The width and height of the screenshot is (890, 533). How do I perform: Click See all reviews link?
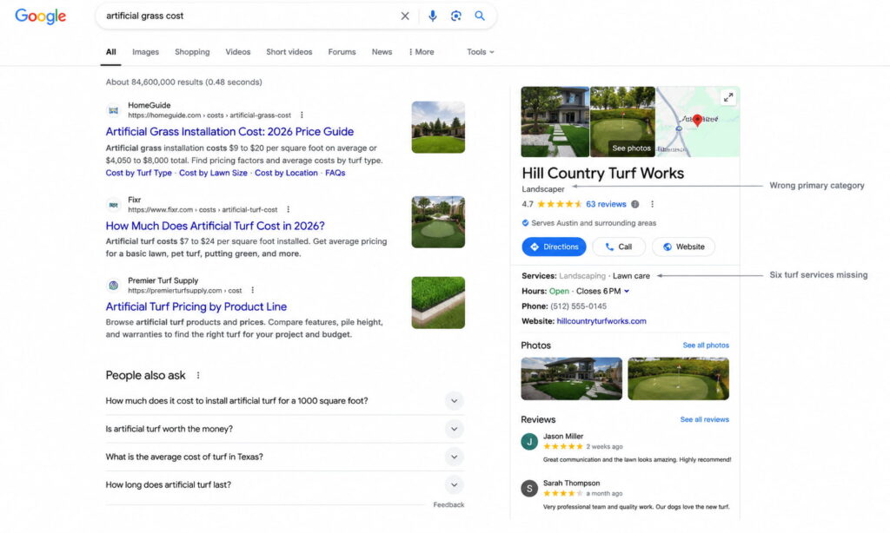(x=704, y=419)
